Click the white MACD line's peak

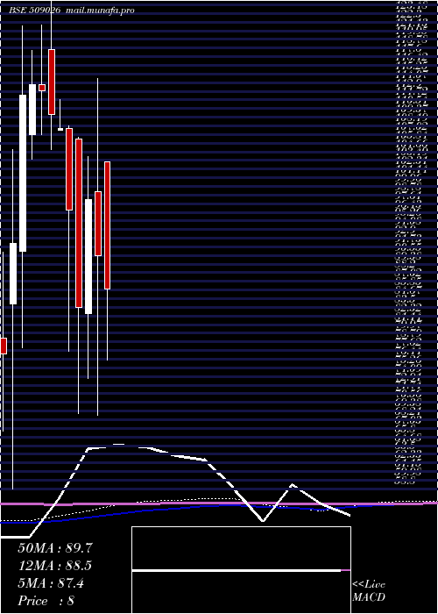tap(117, 445)
